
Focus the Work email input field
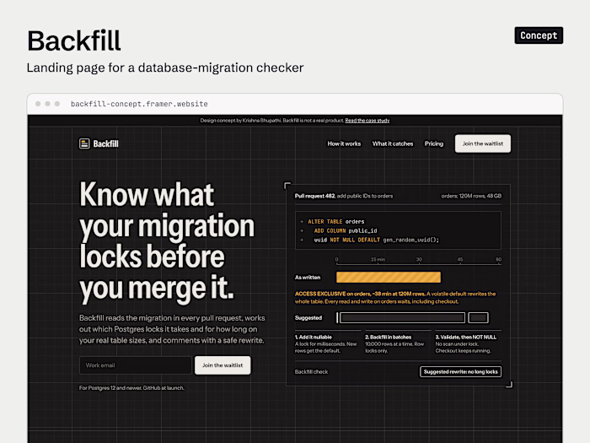point(136,365)
